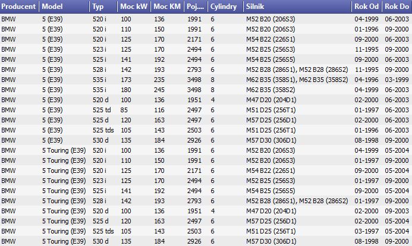Click the "03-1997" Rok Od cell
The height and width of the screenshot is (246, 412).
366,231
